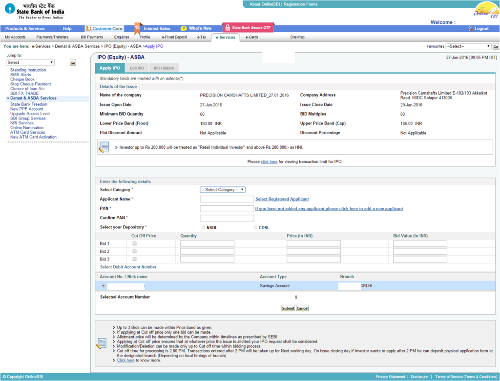Open Demat & ASBA Services in the sidebar
This screenshot has width=500, height=381.
point(34,98)
